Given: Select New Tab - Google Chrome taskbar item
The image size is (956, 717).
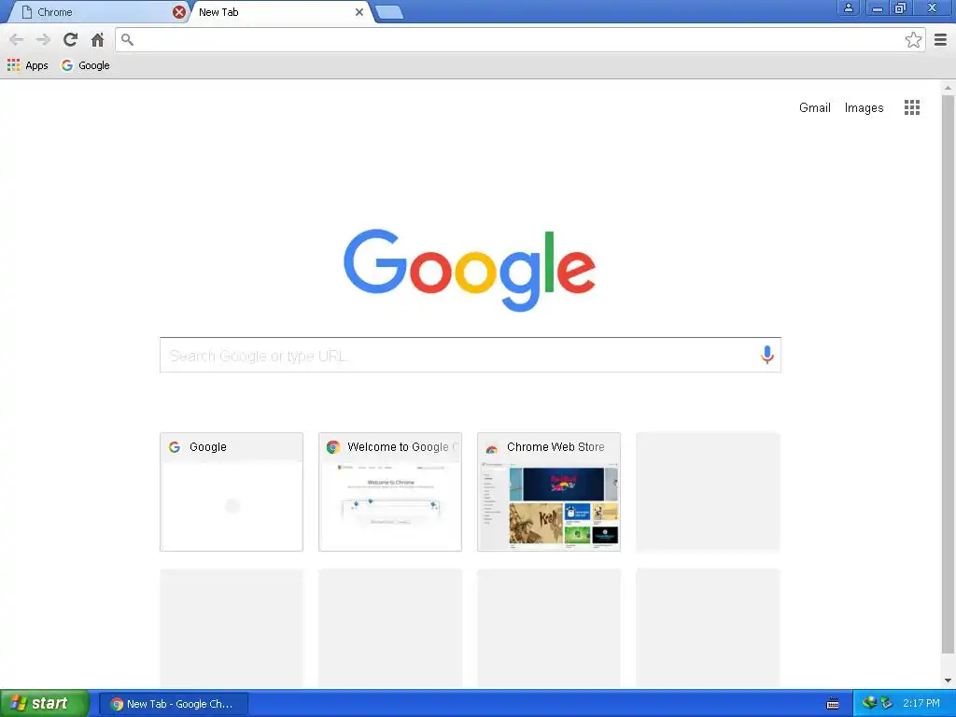Looking at the screenshot, I should (173, 704).
